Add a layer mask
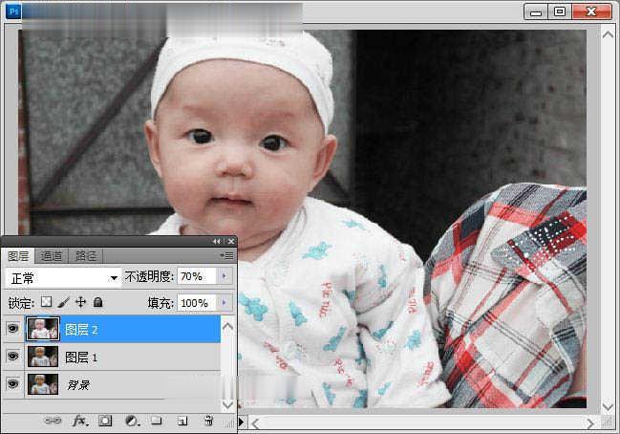This screenshot has width=620, height=434. tap(105, 421)
